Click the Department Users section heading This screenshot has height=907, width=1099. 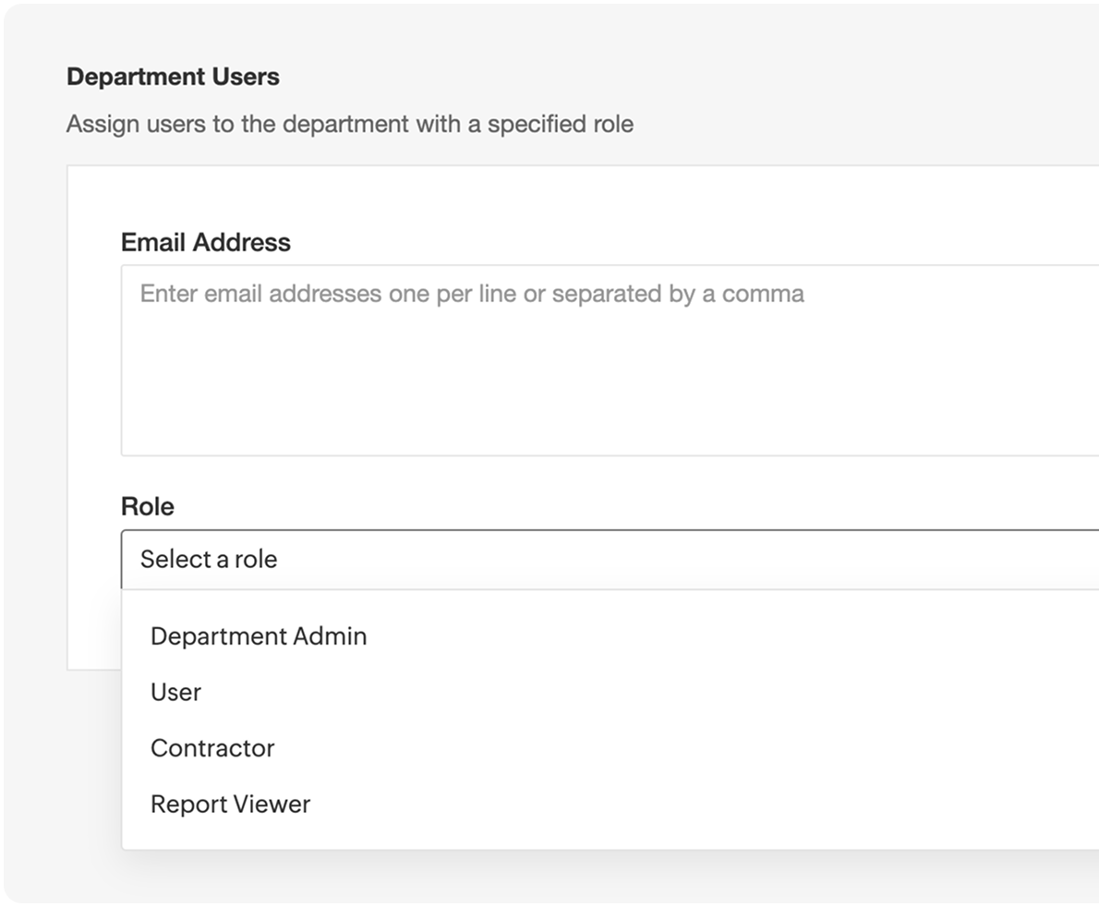[x=173, y=77]
